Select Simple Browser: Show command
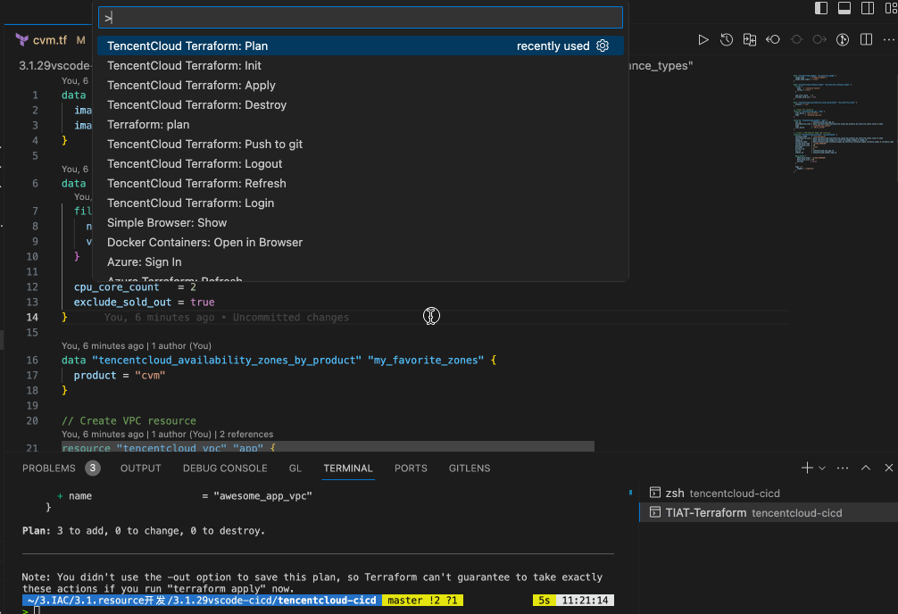This screenshot has height=614, width=898. click(x=361, y=222)
